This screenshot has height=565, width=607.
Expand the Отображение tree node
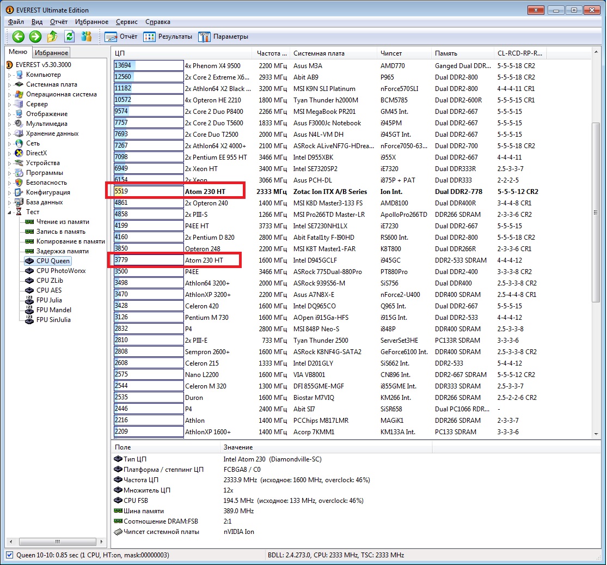pyautogui.click(x=10, y=114)
